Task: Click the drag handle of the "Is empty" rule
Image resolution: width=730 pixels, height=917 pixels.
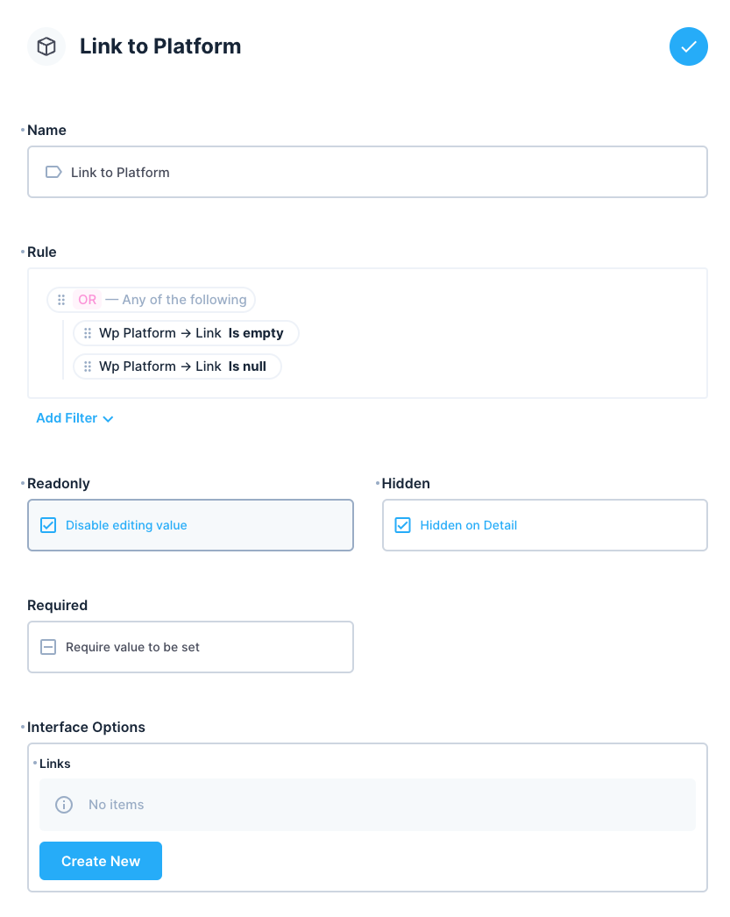Action: (x=88, y=333)
